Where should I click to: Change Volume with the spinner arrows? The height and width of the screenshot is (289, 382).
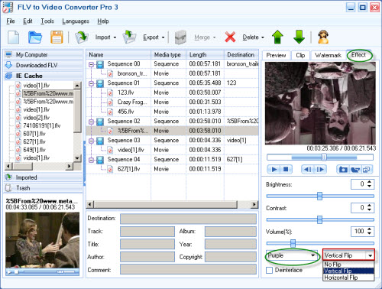click(x=370, y=232)
